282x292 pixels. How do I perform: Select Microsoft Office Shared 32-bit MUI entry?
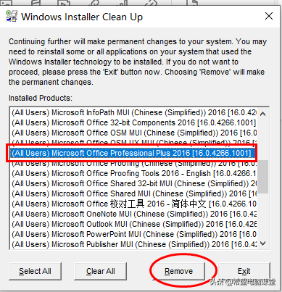tap(133, 183)
